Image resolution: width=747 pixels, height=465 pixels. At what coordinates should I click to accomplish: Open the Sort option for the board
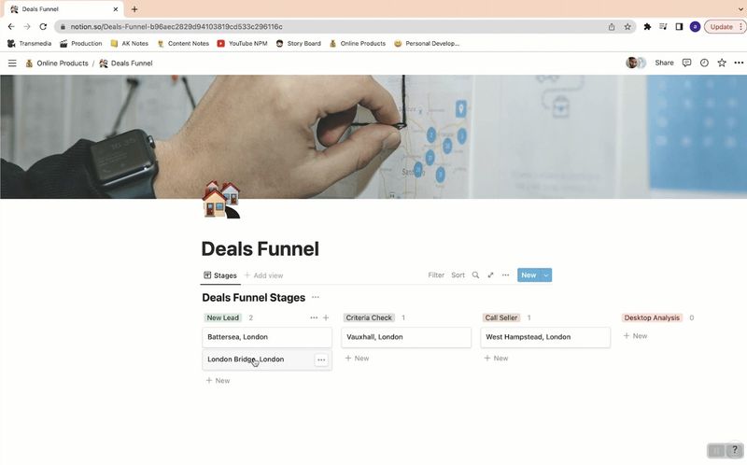[458, 275]
